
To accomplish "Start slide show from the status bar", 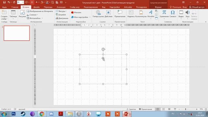I will tap(175, 109).
